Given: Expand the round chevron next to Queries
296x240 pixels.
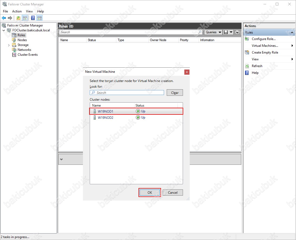Looking at the screenshot, I should click(237, 32).
